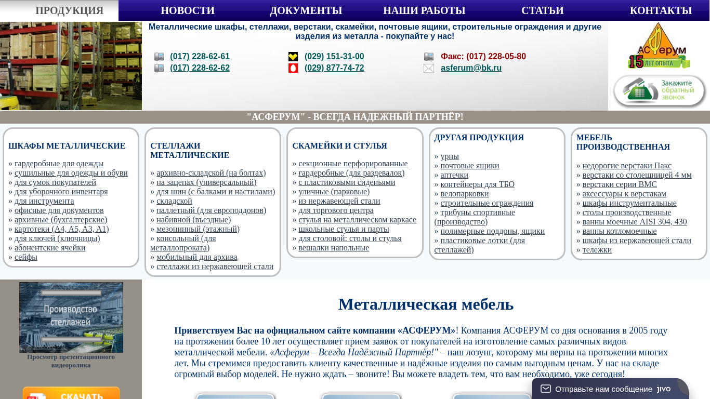
Task: Open шкафы инструментальные link
Action: [629, 203]
